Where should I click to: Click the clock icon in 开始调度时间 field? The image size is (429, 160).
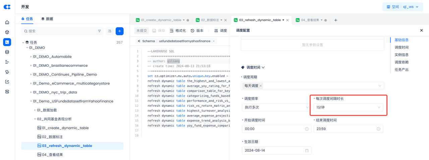(x=307, y=129)
